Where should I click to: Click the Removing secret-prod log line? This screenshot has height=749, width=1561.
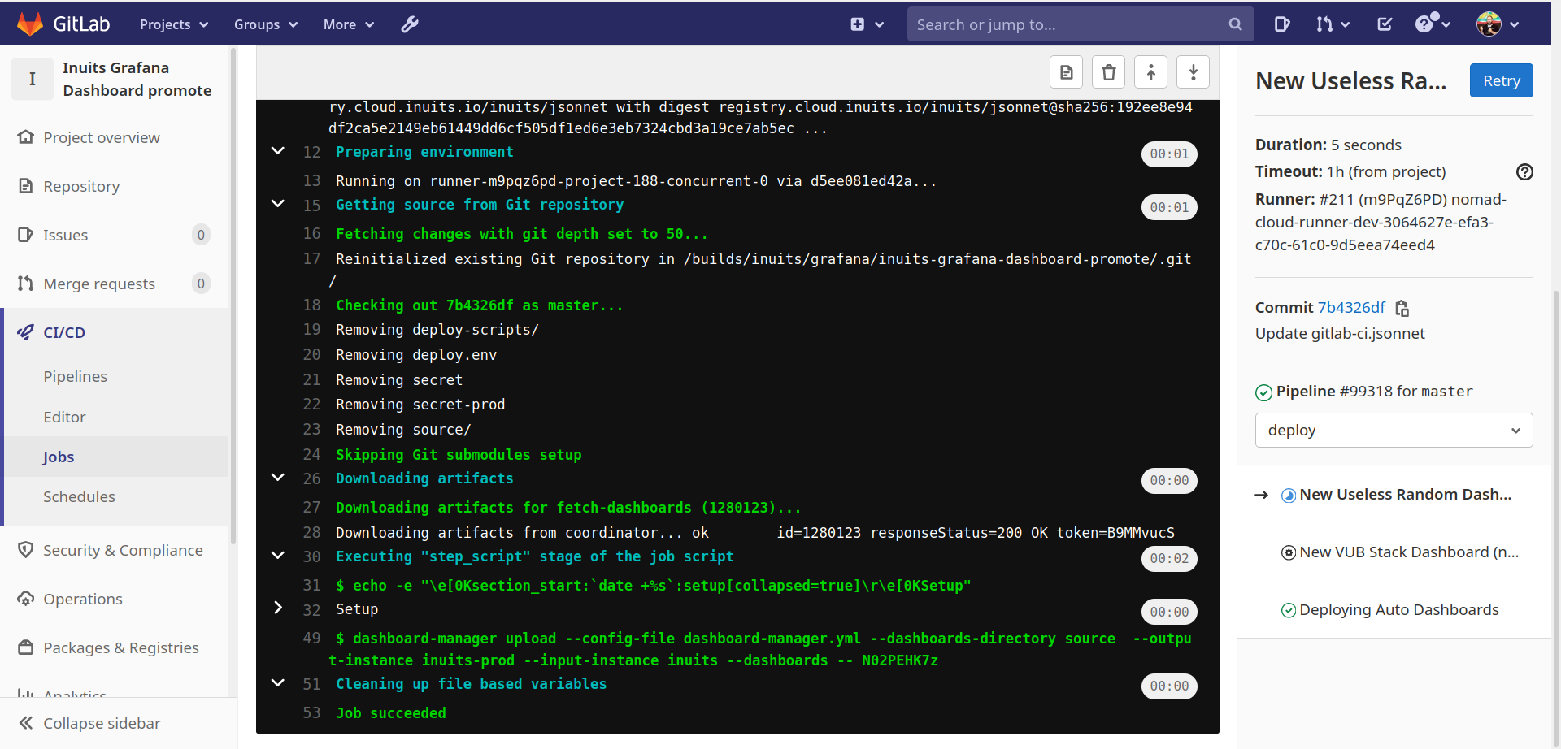point(420,404)
